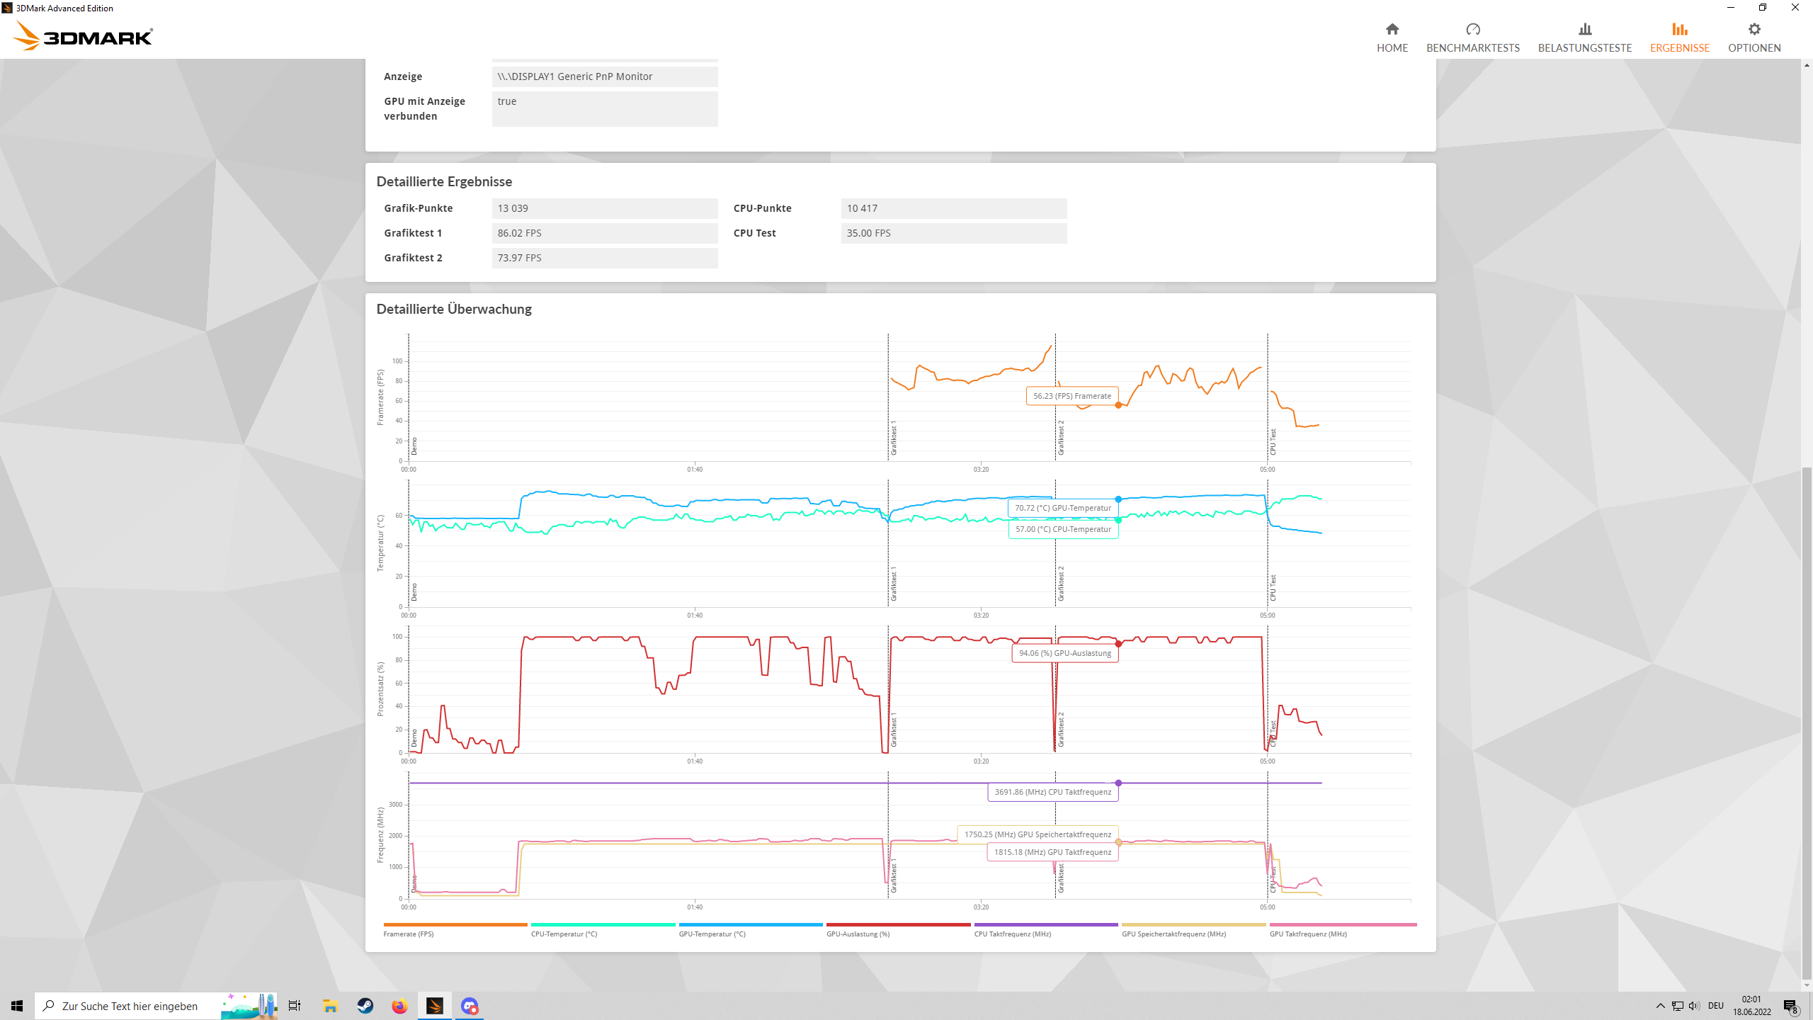1813x1020 pixels.
Task: Open the OPTIONEN settings gear
Action: [1754, 37]
